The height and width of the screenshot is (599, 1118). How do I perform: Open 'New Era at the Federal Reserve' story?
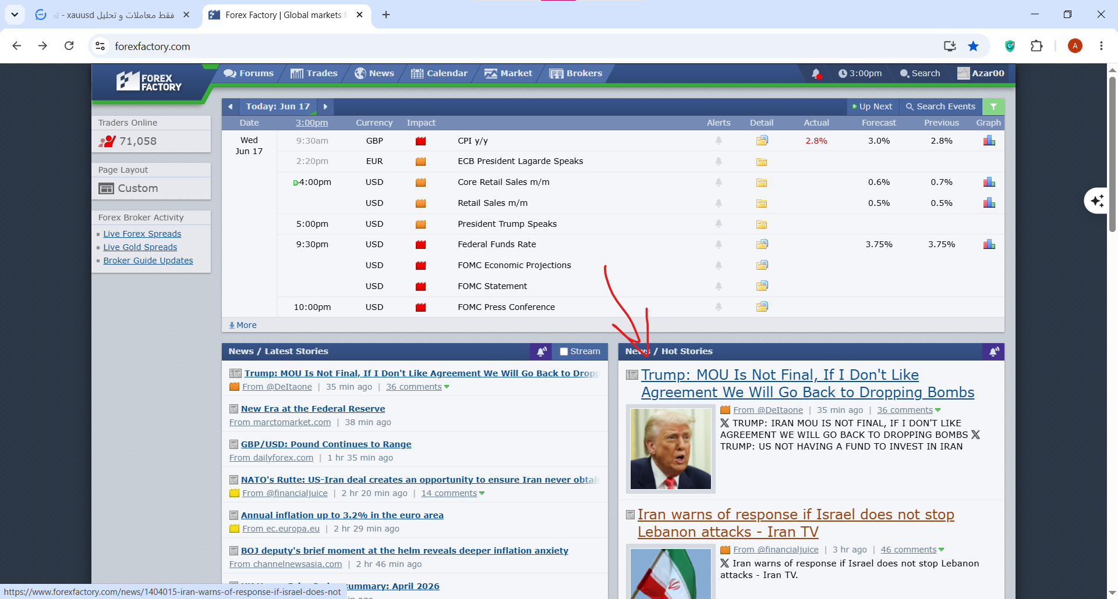(313, 409)
